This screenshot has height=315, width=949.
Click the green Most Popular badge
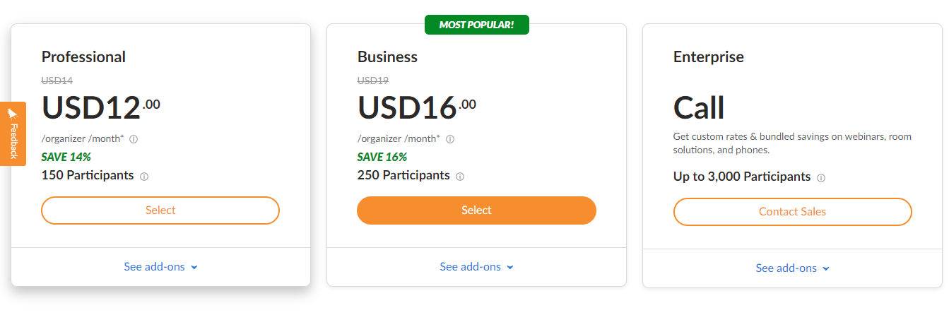point(476,25)
